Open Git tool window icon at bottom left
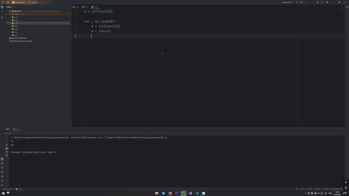The width and height of the screenshot is (349, 196). [2, 185]
